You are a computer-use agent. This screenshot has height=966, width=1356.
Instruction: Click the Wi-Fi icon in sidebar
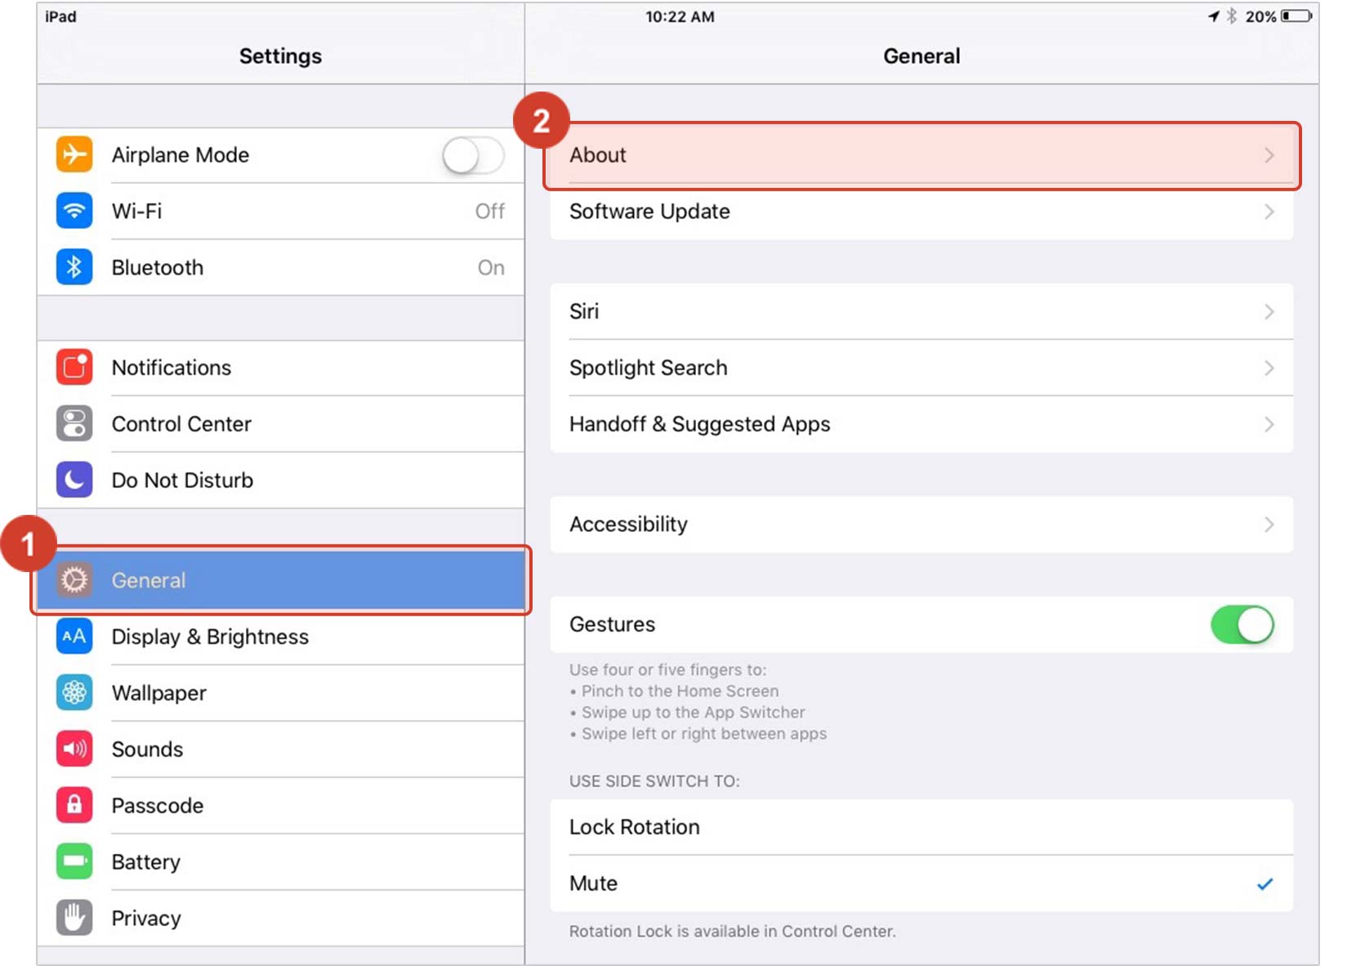click(74, 211)
